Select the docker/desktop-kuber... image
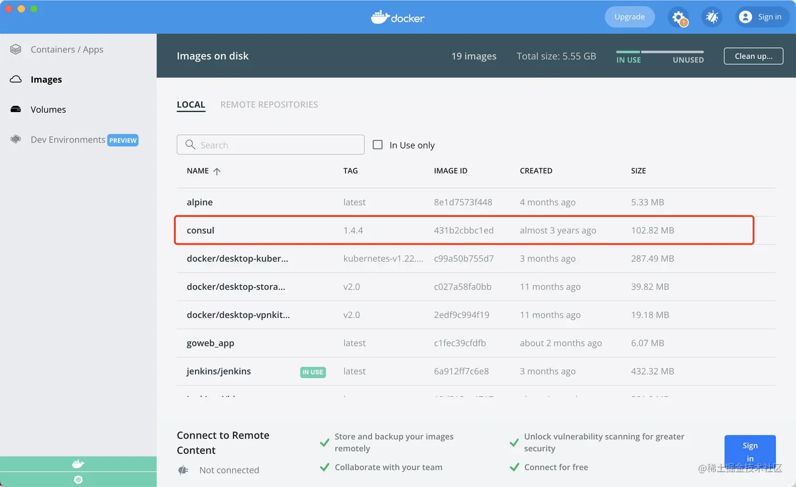The width and height of the screenshot is (796, 487). (x=237, y=259)
